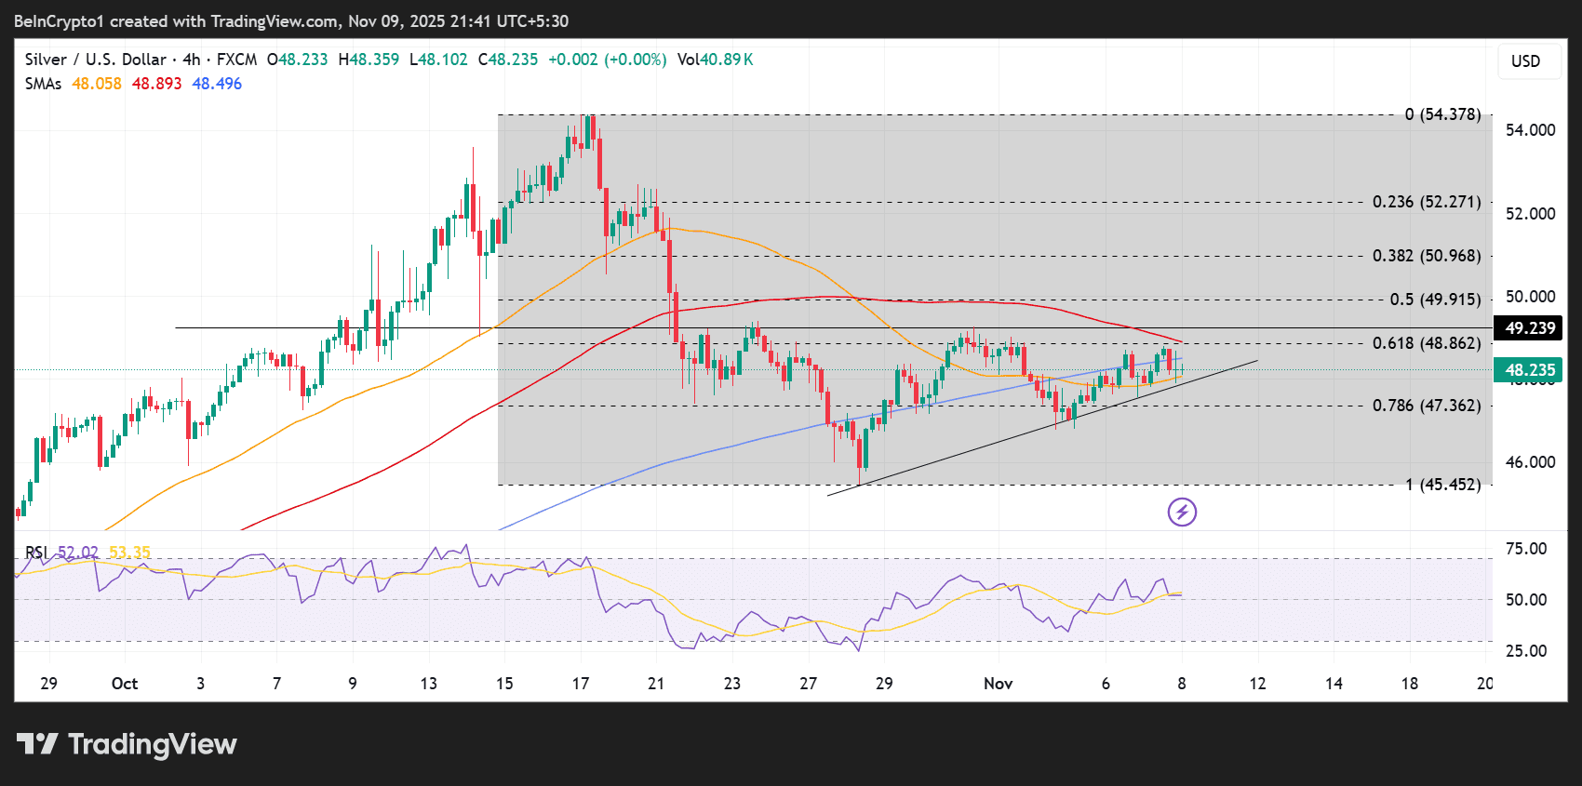Click the 49.239 horizontal line price tag
This screenshot has height=786, width=1582.
tap(1530, 328)
